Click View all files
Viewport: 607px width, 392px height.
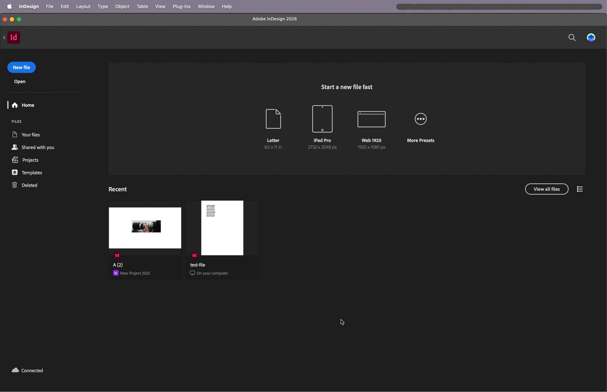547,189
